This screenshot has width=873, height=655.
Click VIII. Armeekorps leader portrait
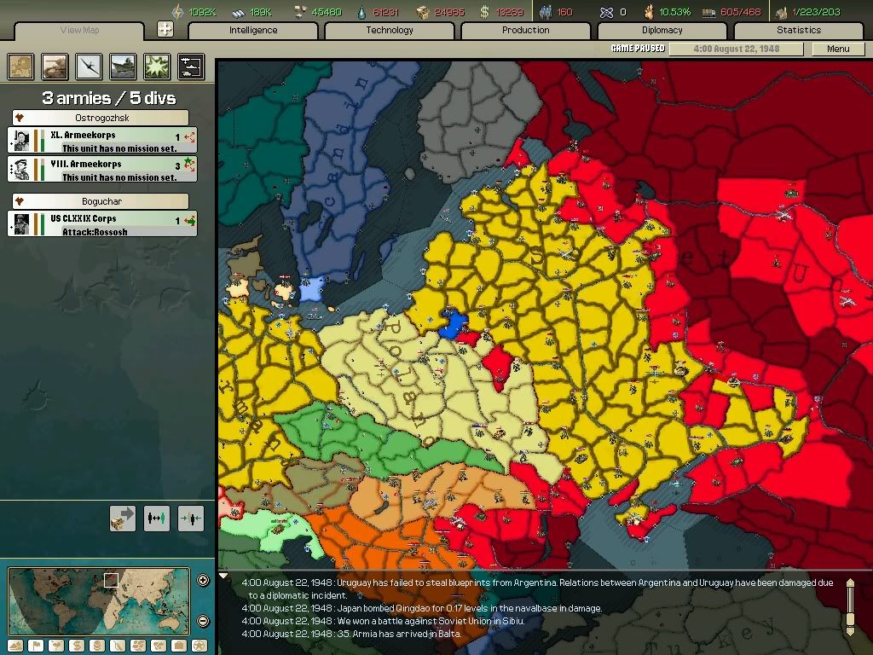(x=21, y=170)
